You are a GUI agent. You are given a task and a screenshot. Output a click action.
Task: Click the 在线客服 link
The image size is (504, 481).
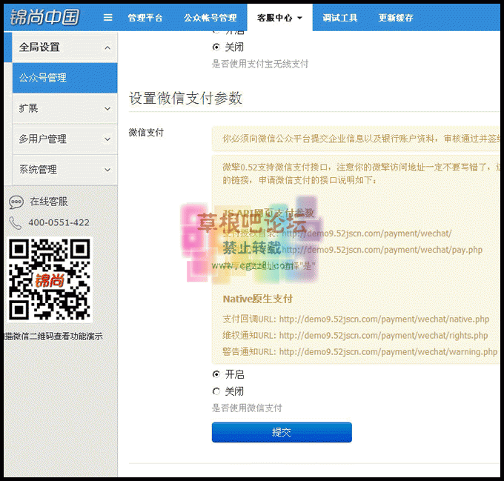coord(49,202)
